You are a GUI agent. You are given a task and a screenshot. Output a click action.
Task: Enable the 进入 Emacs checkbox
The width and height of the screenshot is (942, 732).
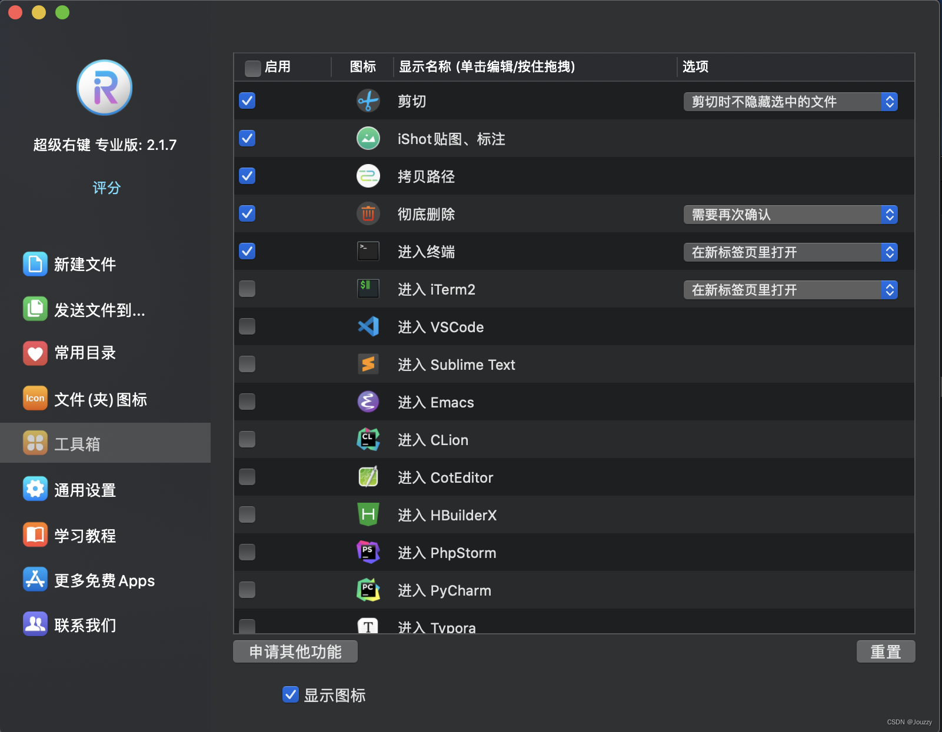(x=247, y=402)
